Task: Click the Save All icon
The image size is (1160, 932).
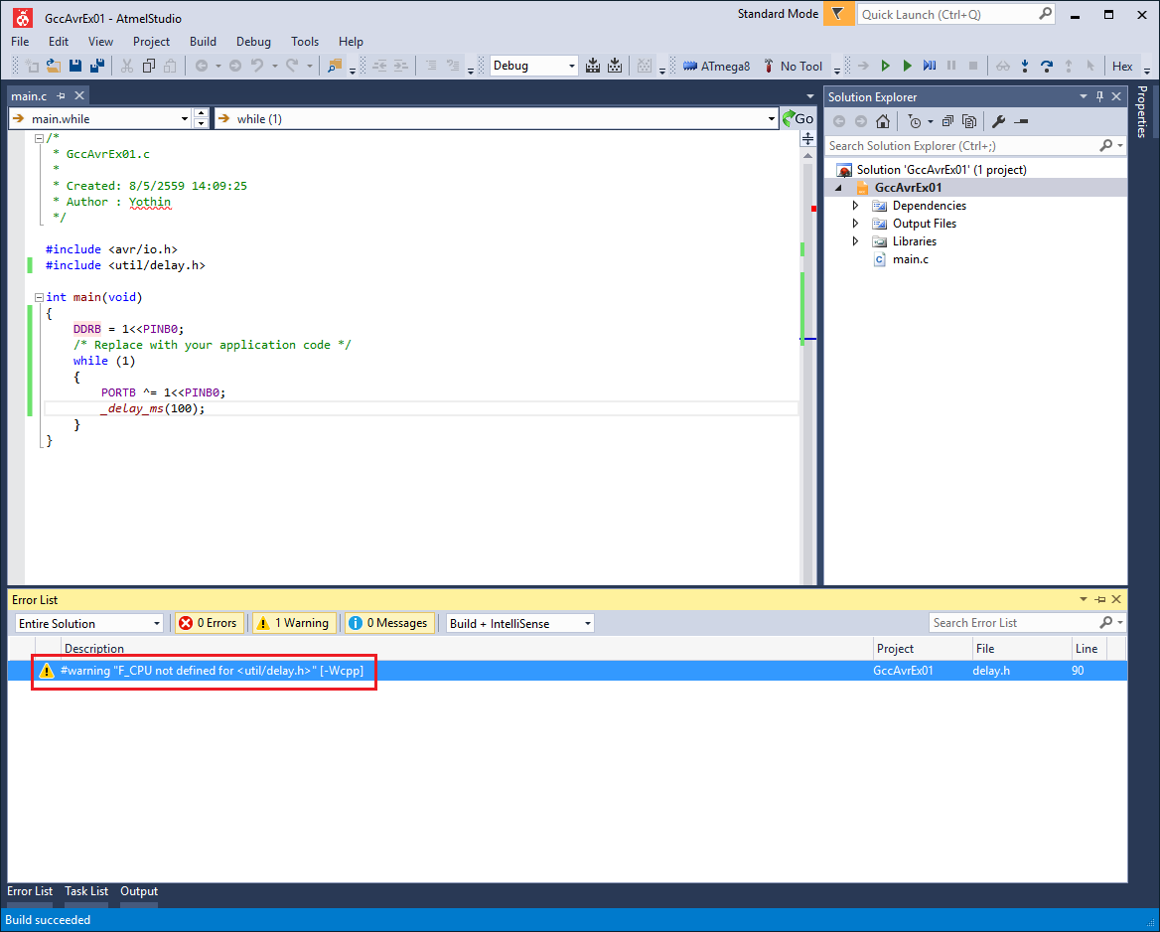Action: 96,66
